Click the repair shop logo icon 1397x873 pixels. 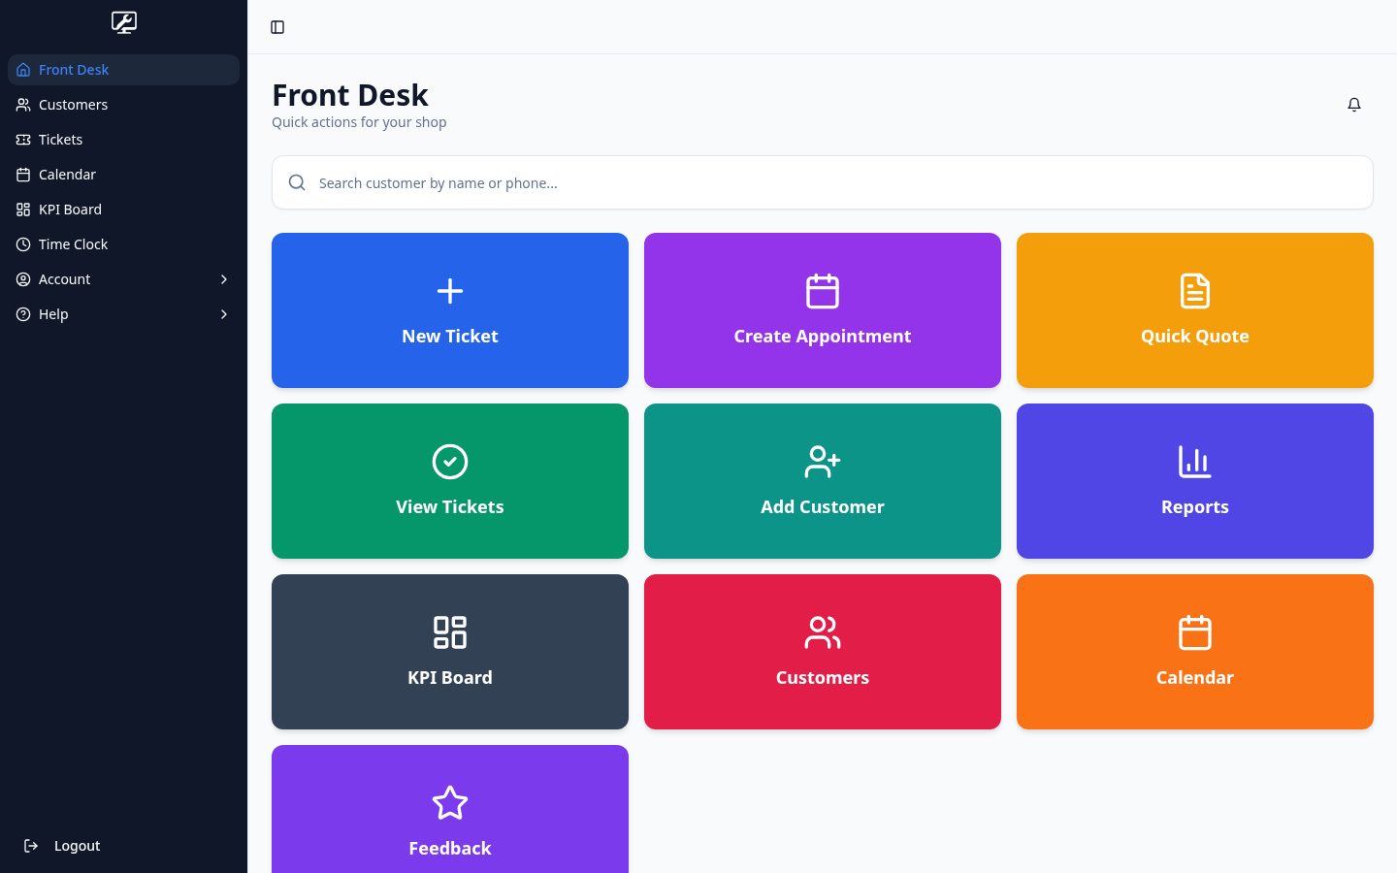[x=124, y=22]
